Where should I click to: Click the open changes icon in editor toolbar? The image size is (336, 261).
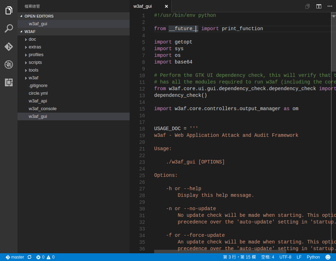click(307, 6)
